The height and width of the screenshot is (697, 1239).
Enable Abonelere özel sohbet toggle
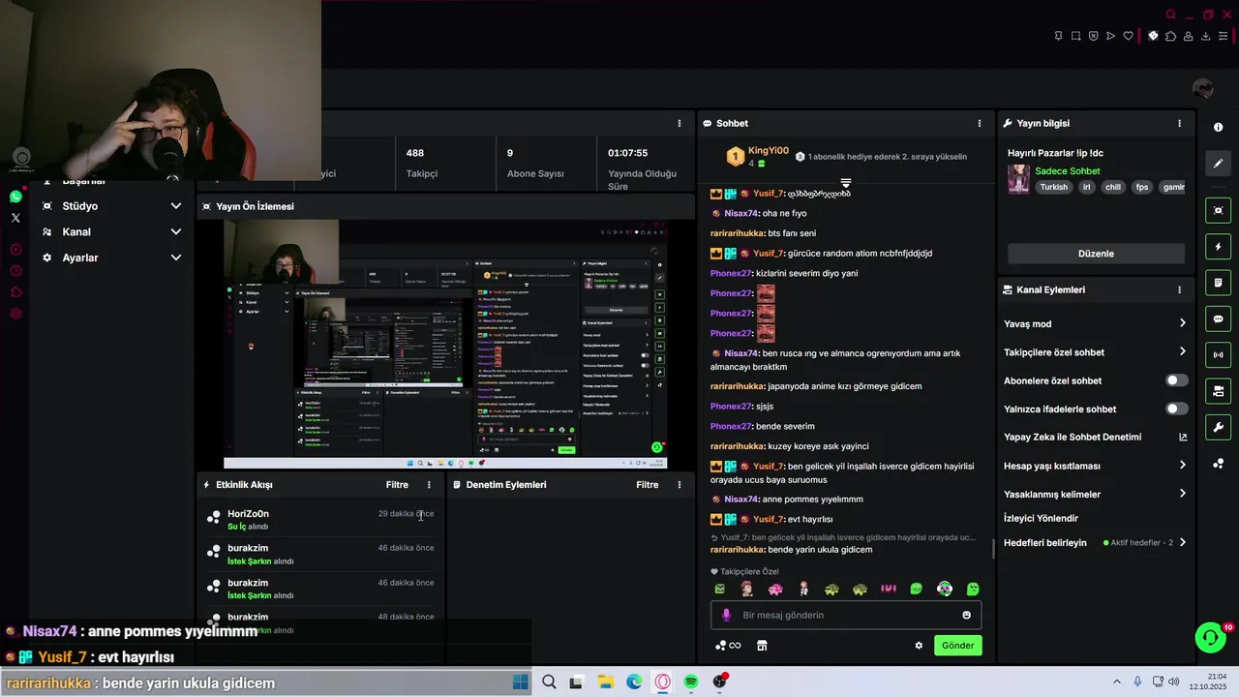click(x=1176, y=380)
